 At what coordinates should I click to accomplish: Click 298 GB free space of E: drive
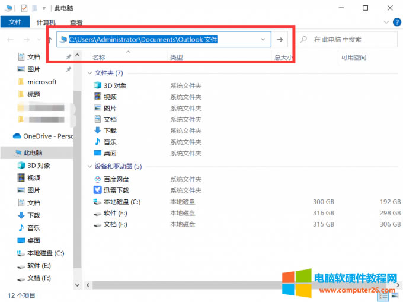[390, 213]
